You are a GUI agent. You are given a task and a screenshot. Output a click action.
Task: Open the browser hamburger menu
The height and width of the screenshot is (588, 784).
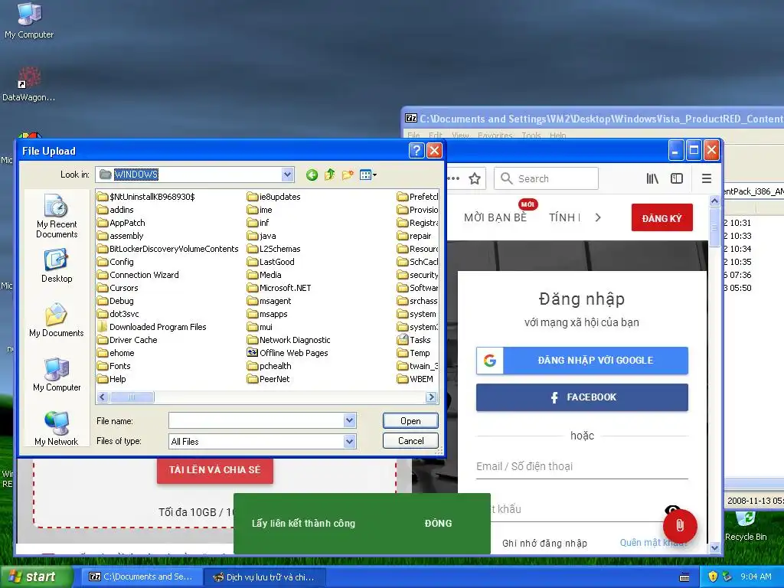tap(707, 178)
